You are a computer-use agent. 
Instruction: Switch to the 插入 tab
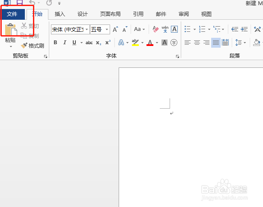tap(60, 14)
